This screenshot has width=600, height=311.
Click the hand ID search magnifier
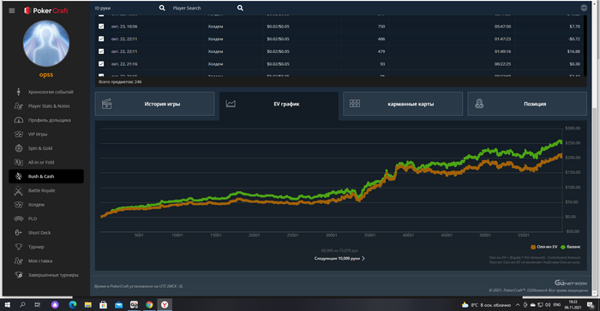(x=162, y=8)
